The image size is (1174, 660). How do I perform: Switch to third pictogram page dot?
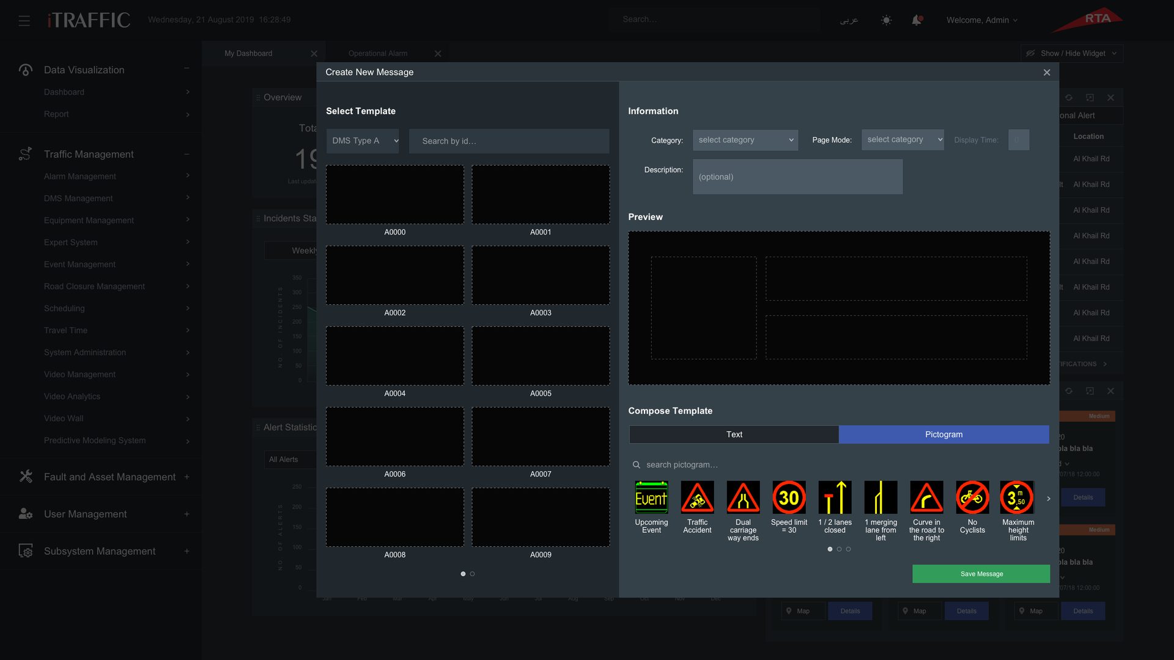point(848,549)
